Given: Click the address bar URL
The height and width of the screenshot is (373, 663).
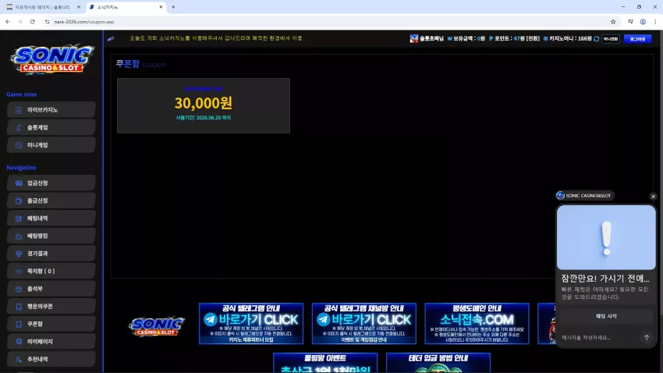Looking at the screenshot, I should 84,22.
